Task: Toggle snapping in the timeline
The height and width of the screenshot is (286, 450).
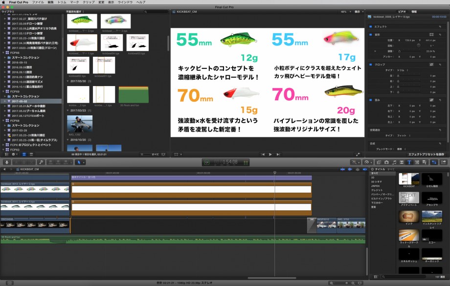Action: coord(365,169)
